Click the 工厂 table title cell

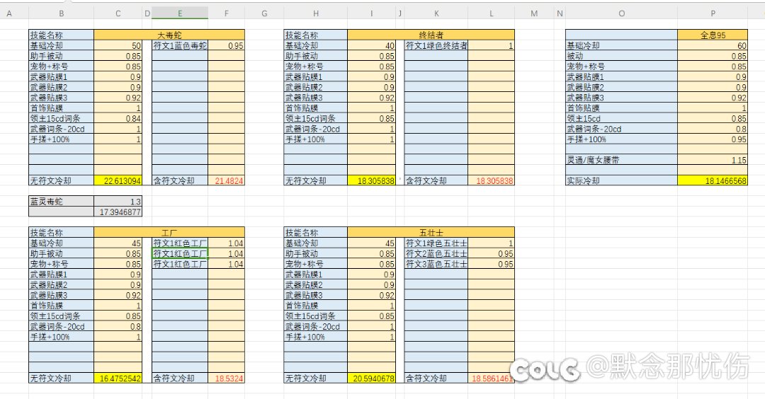coord(169,233)
